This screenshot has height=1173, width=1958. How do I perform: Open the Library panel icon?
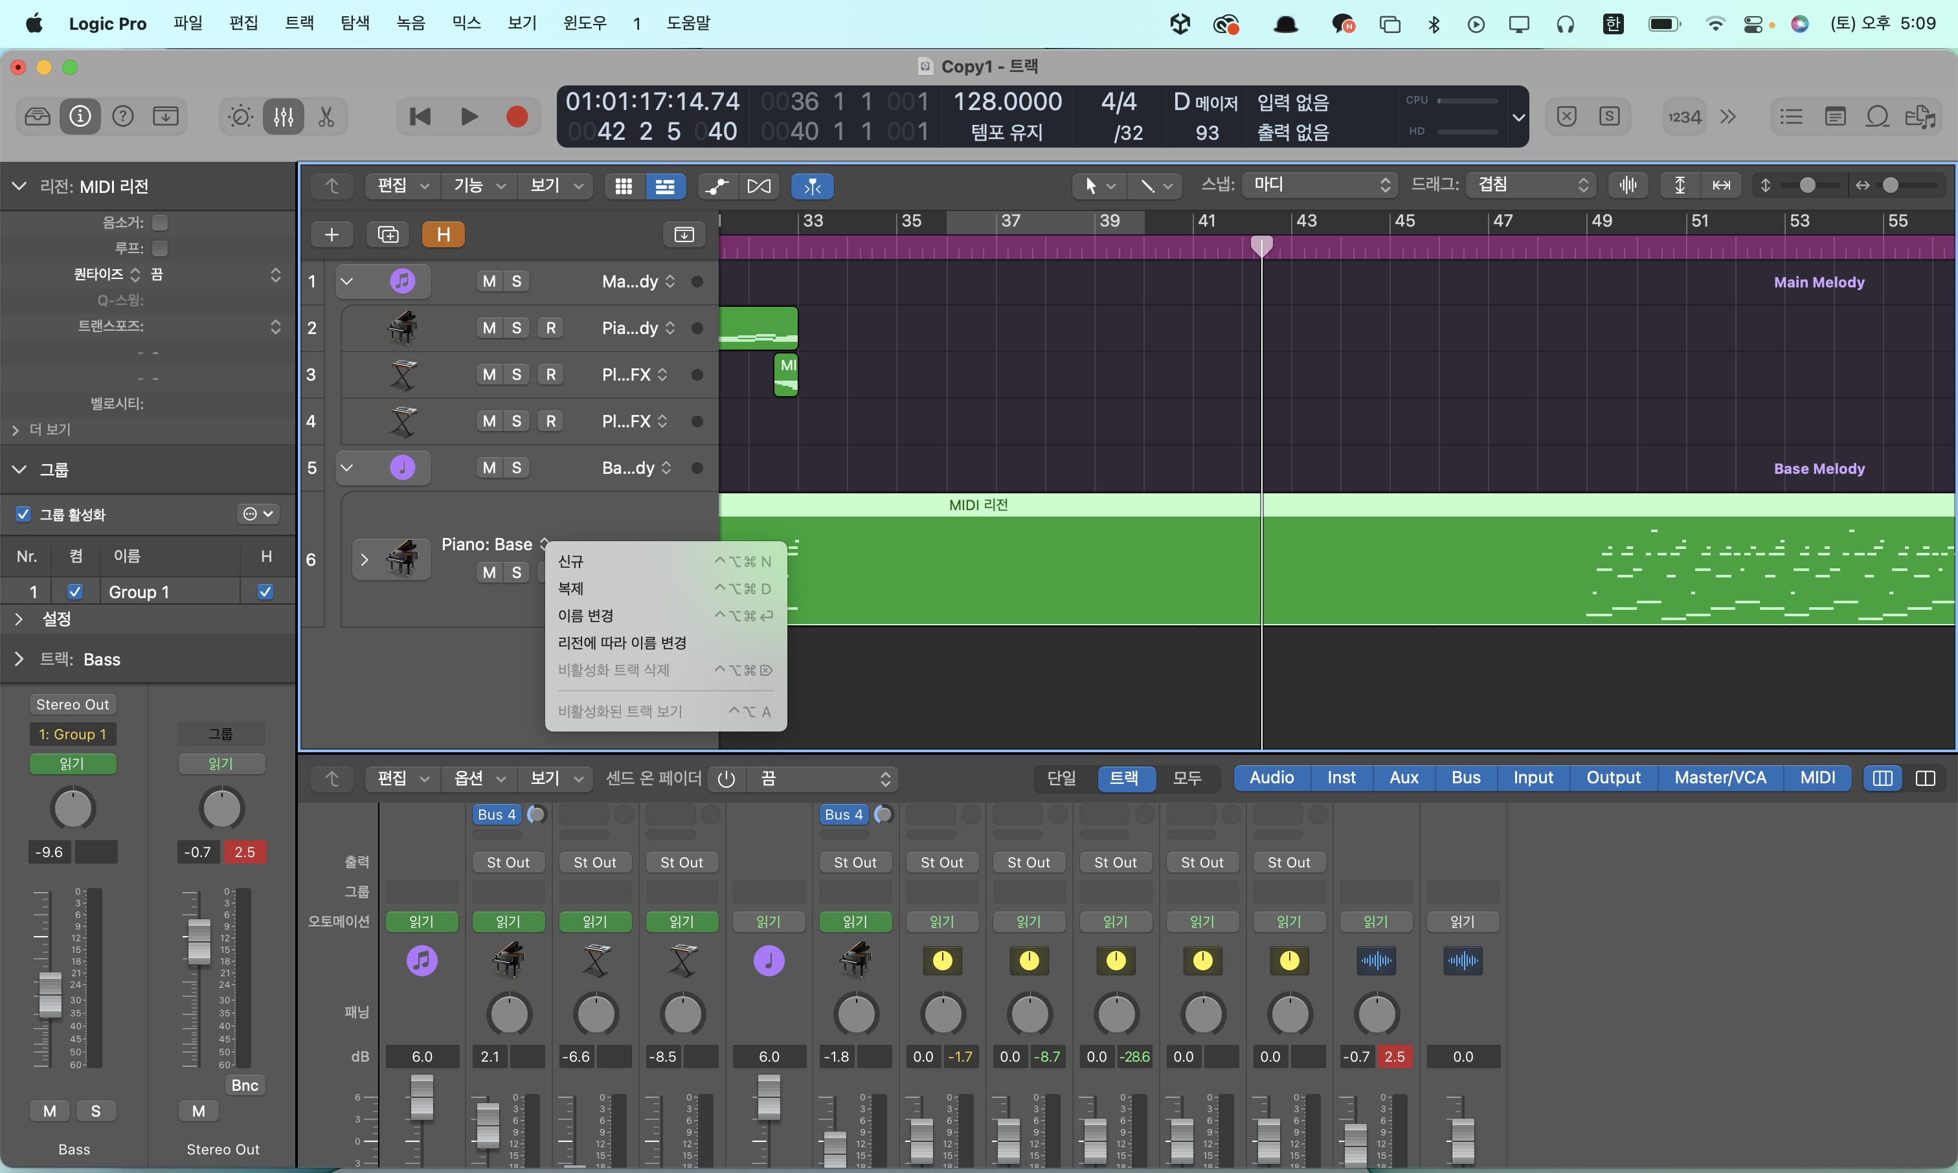[x=37, y=117]
